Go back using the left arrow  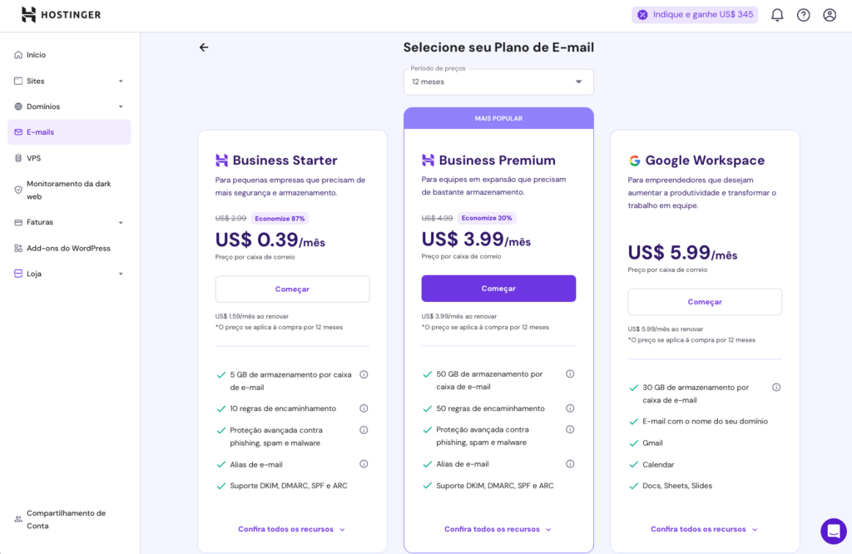(204, 47)
